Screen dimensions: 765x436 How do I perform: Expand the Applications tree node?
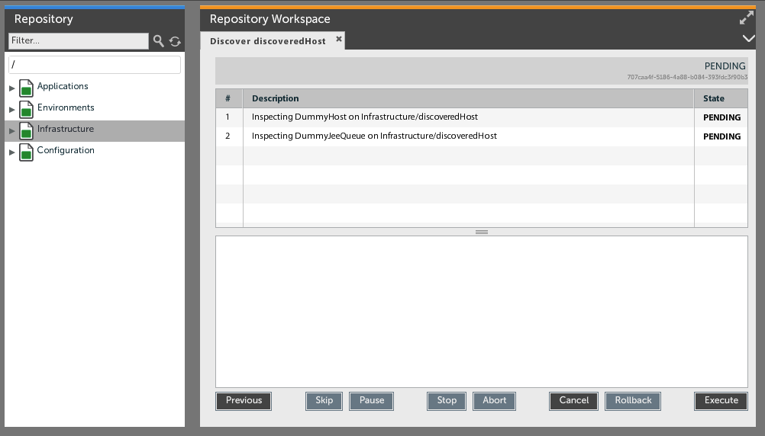point(11,88)
